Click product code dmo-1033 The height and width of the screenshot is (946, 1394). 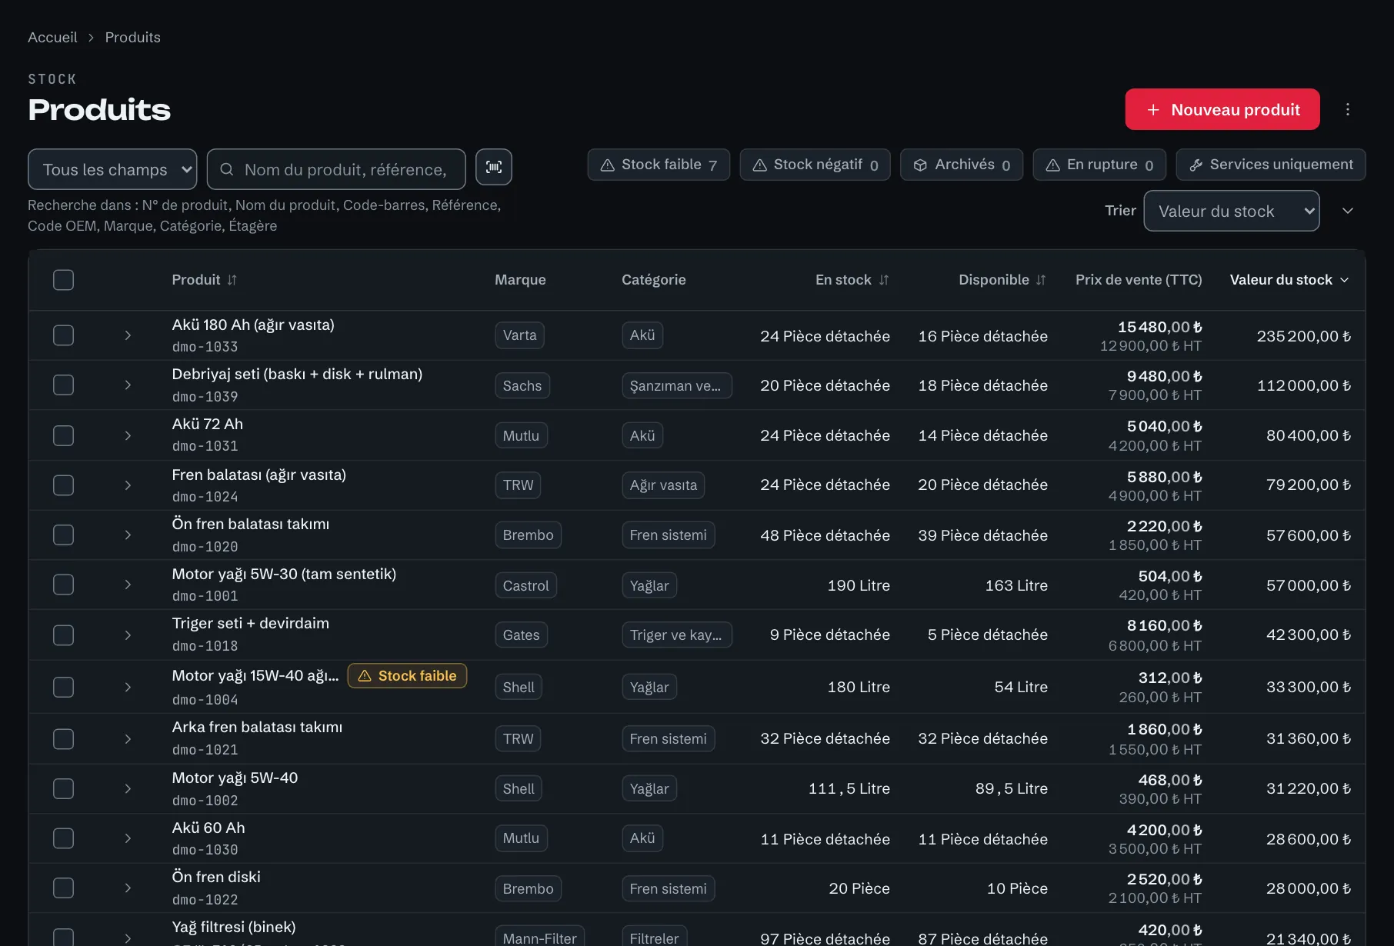tap(205, 347)
